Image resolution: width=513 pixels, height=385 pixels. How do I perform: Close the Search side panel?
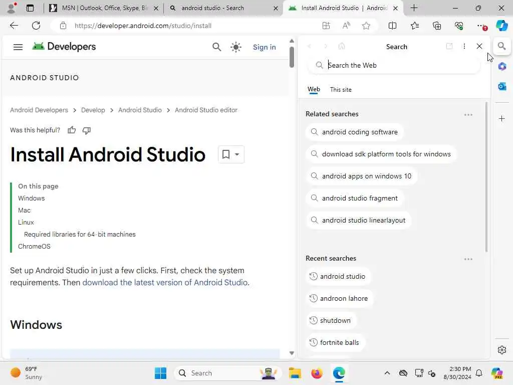[x=479, y=46]
